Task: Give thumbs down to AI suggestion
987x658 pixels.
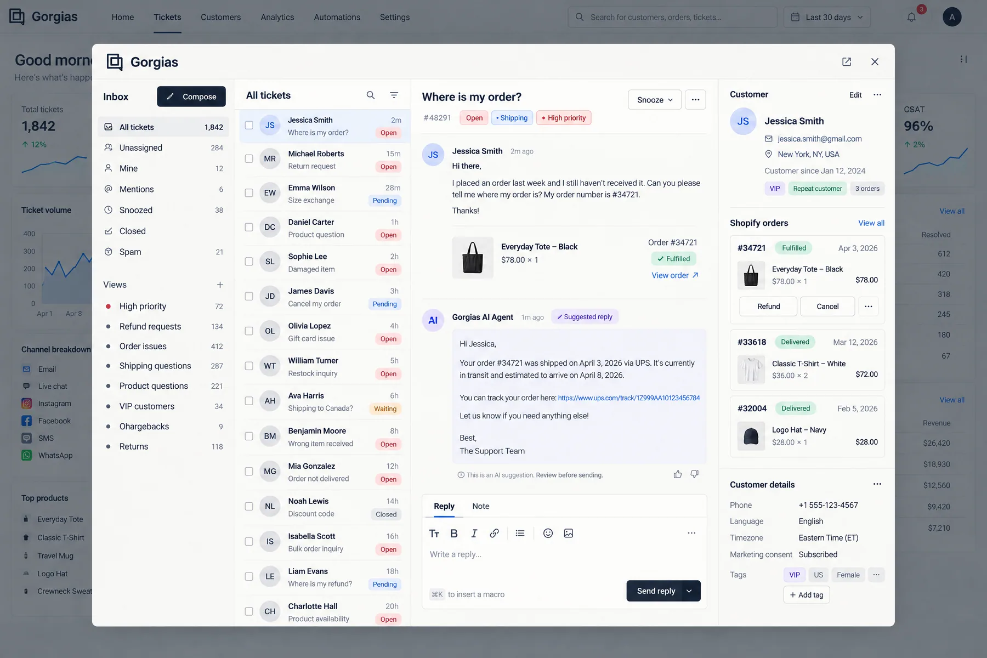Action: click(x=695, y=474)
